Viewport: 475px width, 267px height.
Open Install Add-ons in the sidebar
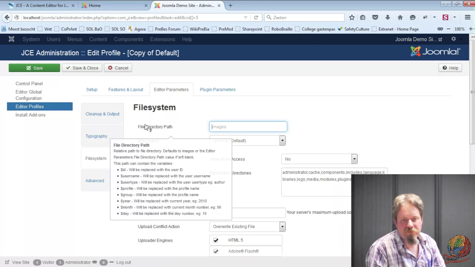pyautogui.click(x=30, y=115)
